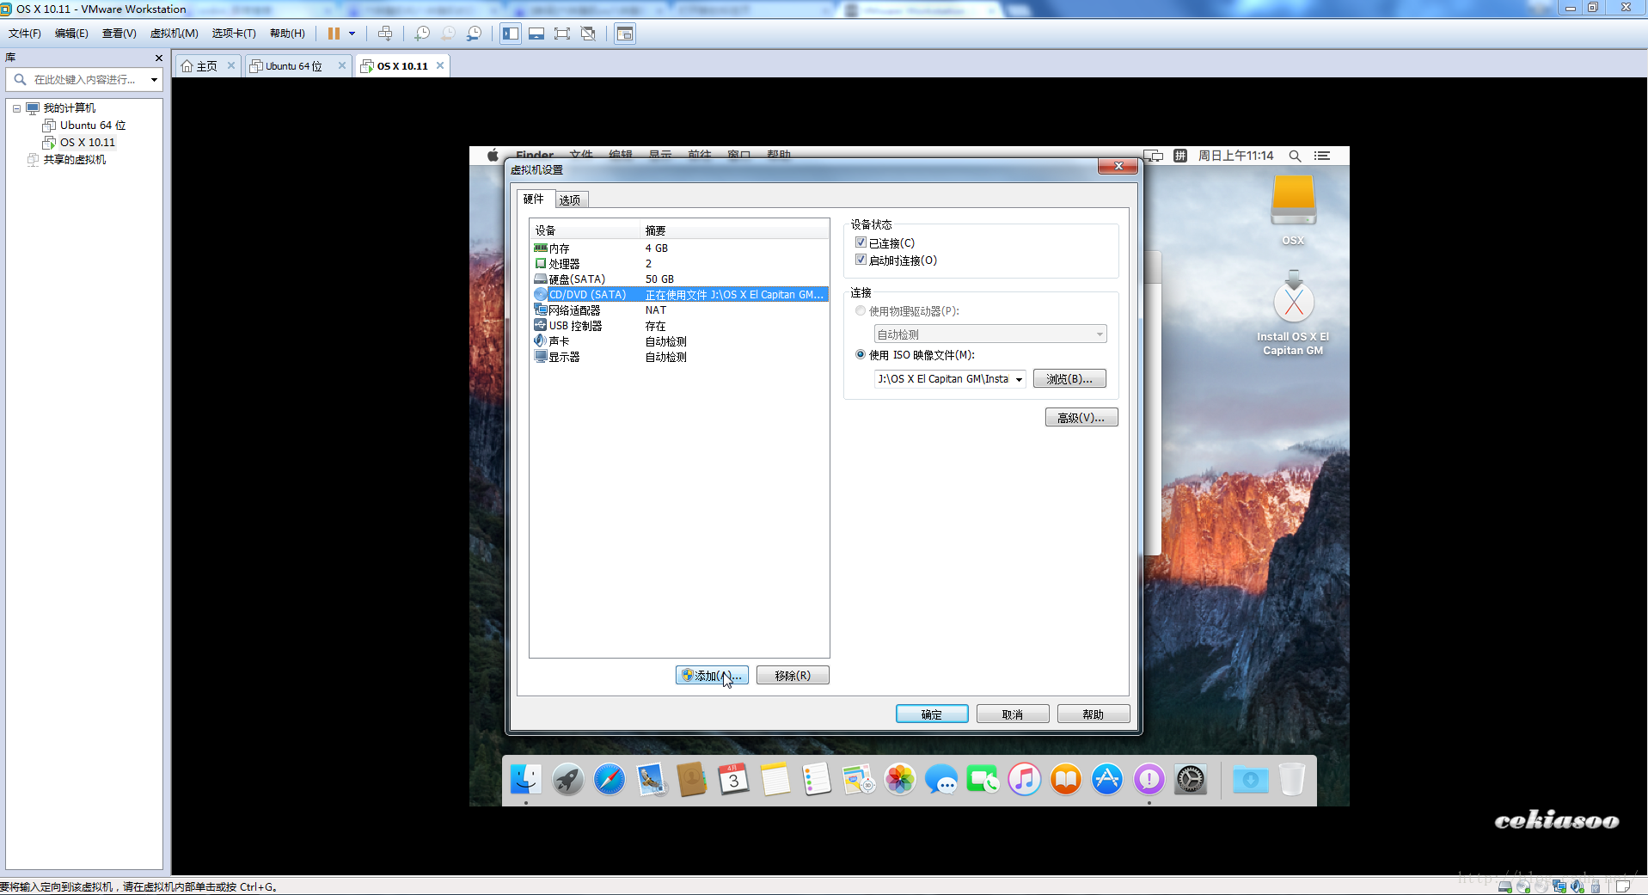Click the 添加 button

coord(712,676)
